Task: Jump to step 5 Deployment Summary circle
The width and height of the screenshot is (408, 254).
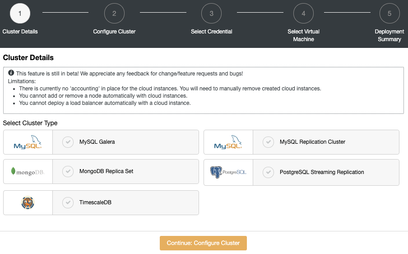Action: 389,13
